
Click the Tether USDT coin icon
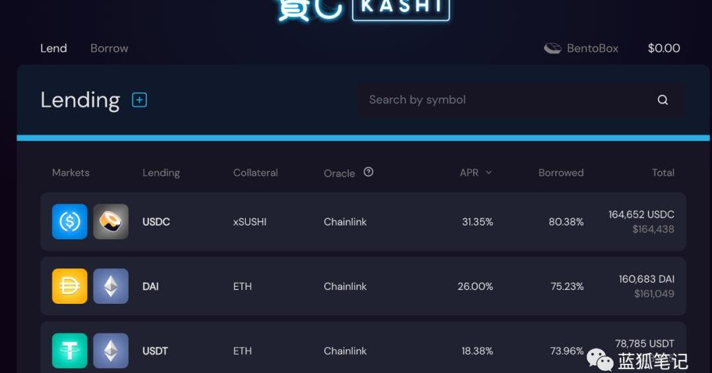tap(70, 351)
